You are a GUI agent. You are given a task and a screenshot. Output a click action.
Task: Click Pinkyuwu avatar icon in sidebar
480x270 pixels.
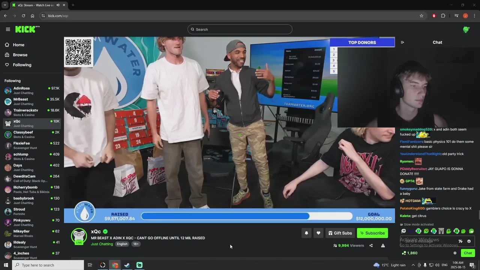click(8, 223)
